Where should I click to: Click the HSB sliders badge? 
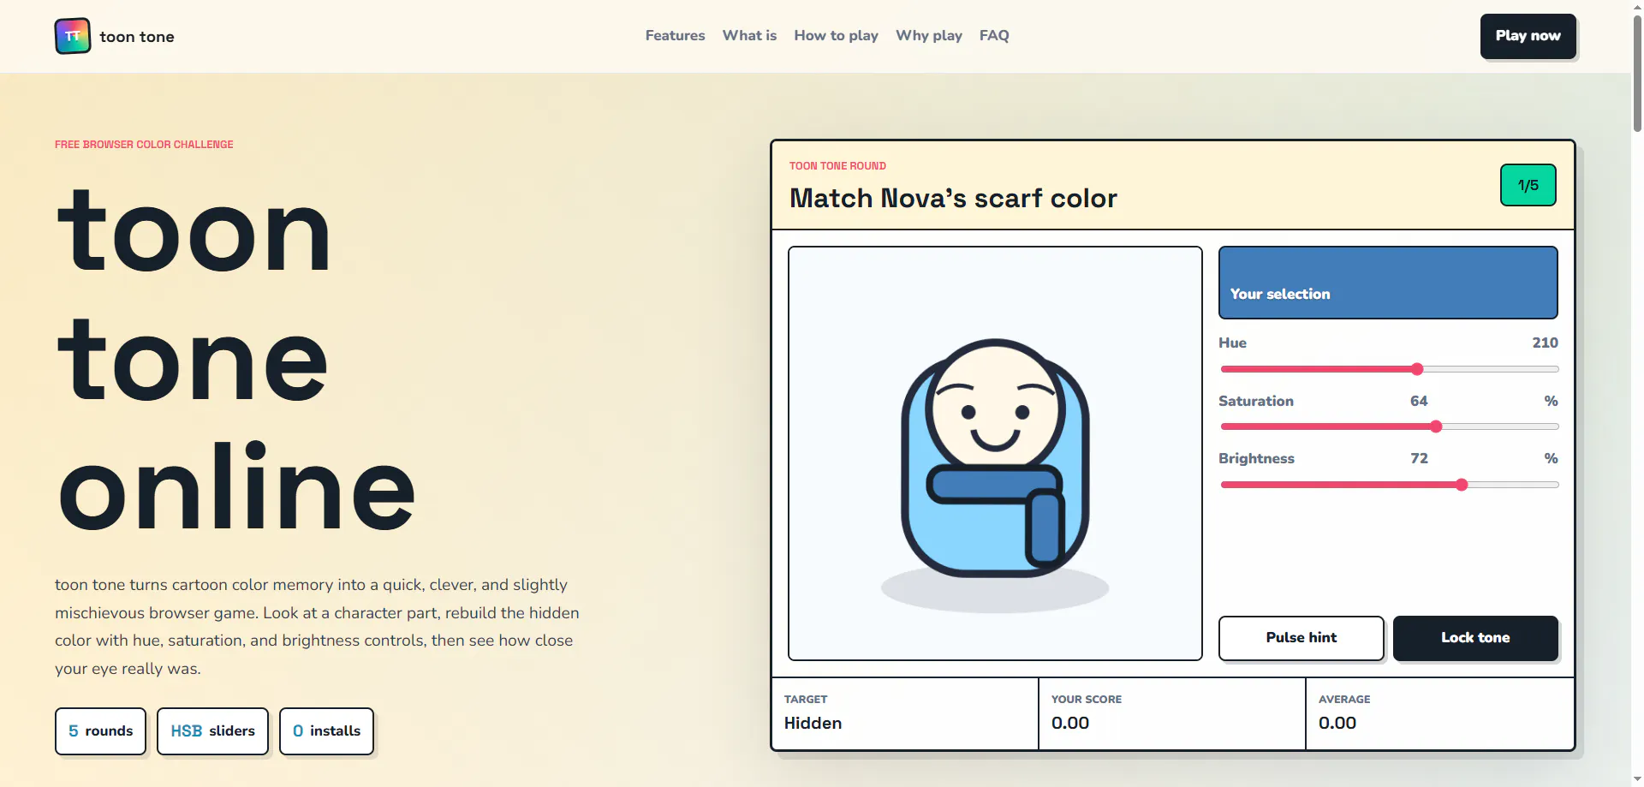pyautogui.click(x=212, y=731)
